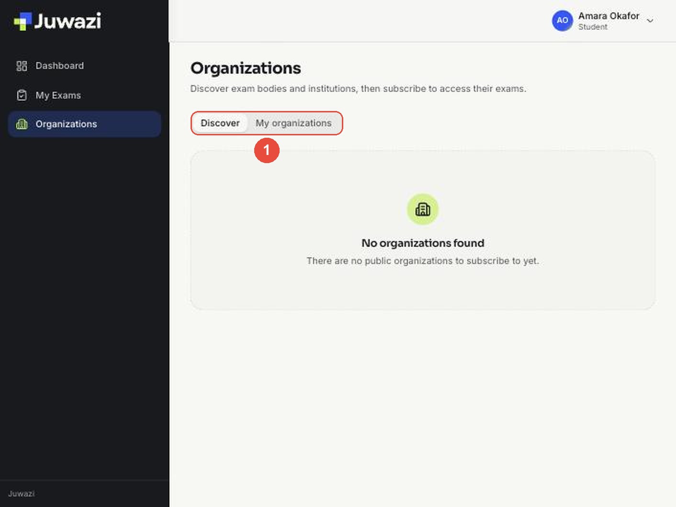Expand the user menu chevron
The image size is (676, 507).
[x=650, y=21]
